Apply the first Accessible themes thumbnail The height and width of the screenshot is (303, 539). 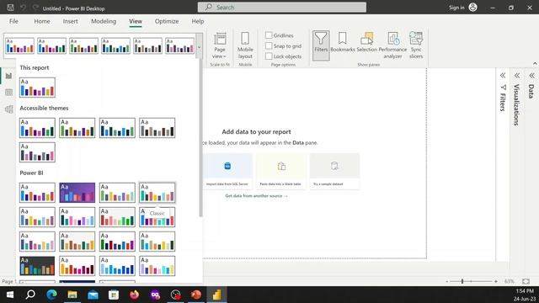pos(37,128)
